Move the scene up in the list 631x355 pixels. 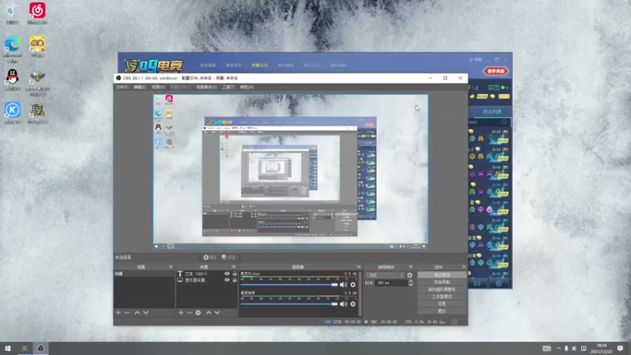tap(137, 312)
